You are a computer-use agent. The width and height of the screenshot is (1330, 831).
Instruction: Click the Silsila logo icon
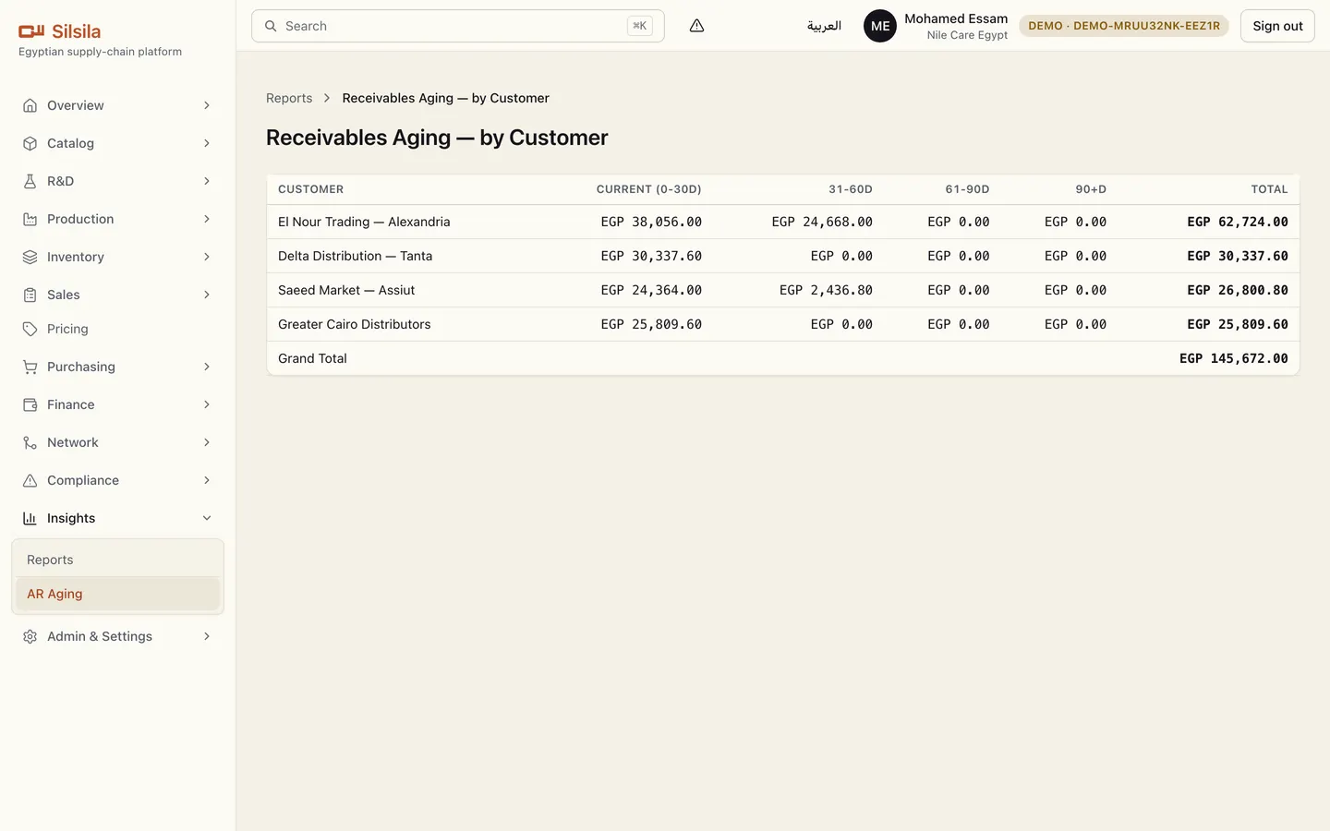(31, 31)
